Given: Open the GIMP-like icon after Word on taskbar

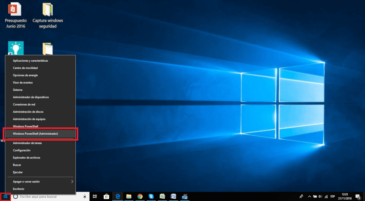Looking at the screenshot, I should [x=185, y=197].
